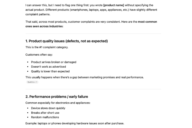This screenshot has height=128, width=192.
Task: Click the heading 'Product quality issues'
Action: tap(67, 41)
